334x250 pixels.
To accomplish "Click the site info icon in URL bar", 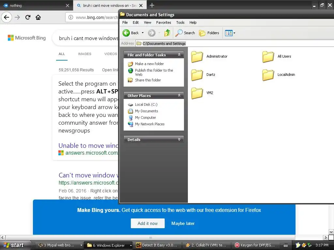I will [71, 18].
